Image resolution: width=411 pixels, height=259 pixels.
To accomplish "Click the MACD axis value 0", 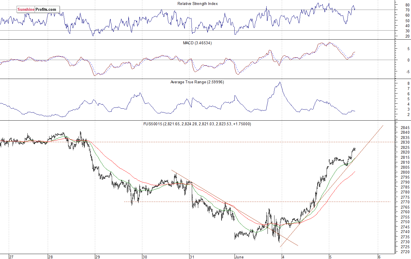I will coord(408,60).
